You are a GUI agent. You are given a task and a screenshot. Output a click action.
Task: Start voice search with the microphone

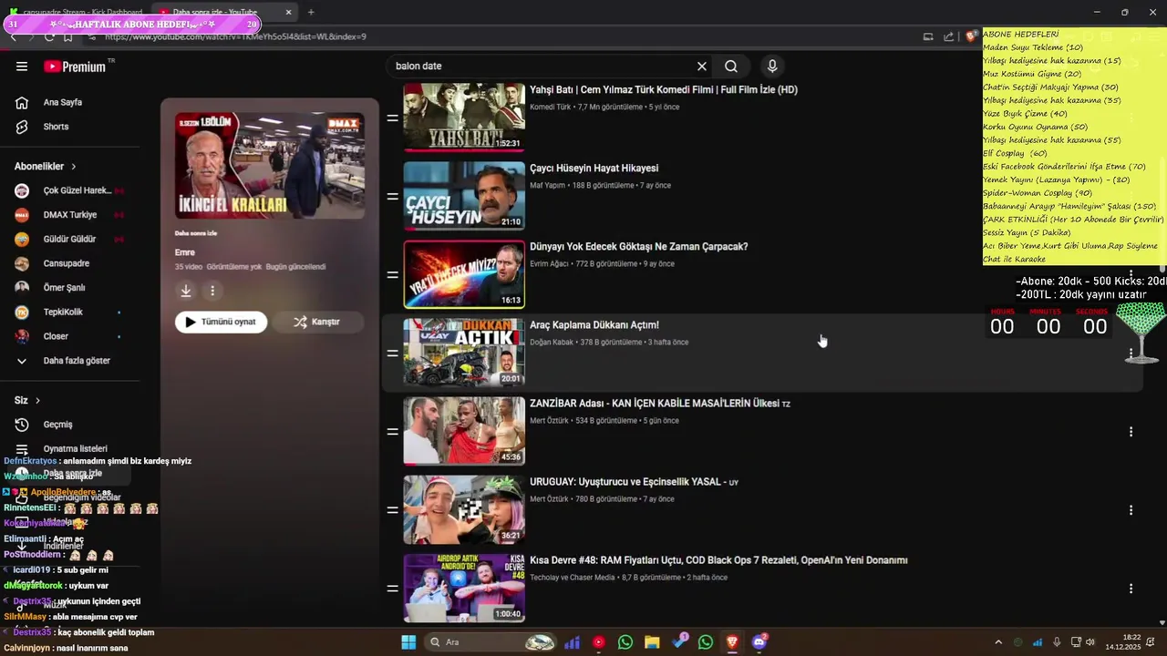(x=772, y=67)
